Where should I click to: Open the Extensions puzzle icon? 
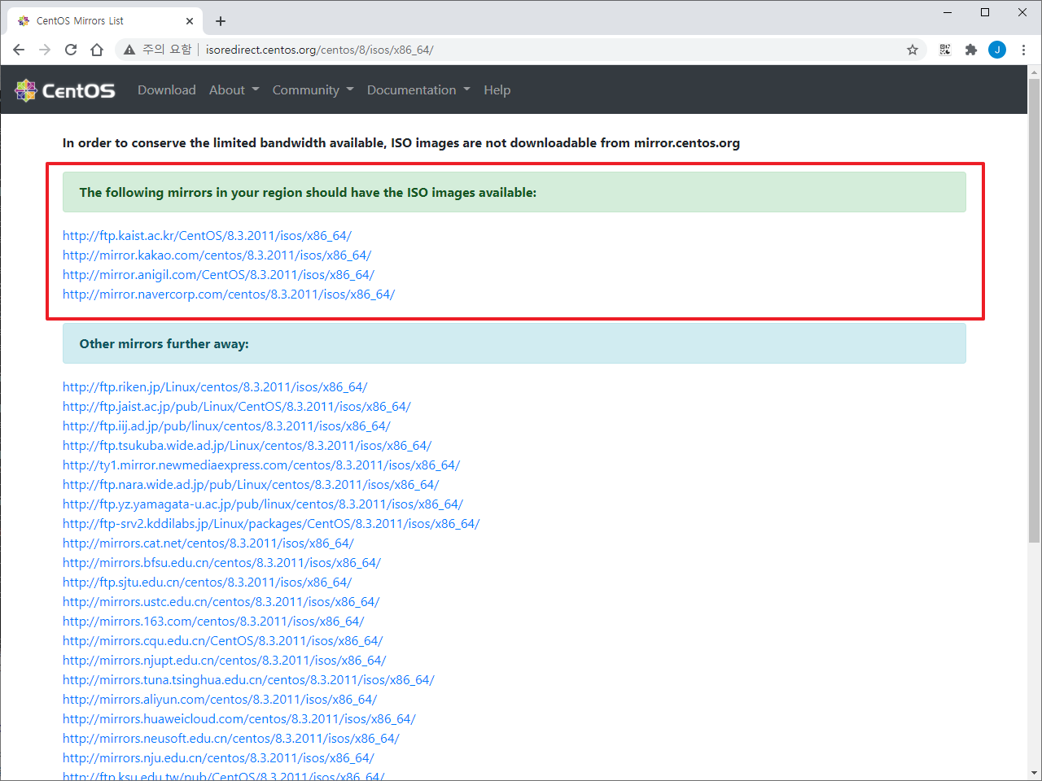(x=970, y=50)
